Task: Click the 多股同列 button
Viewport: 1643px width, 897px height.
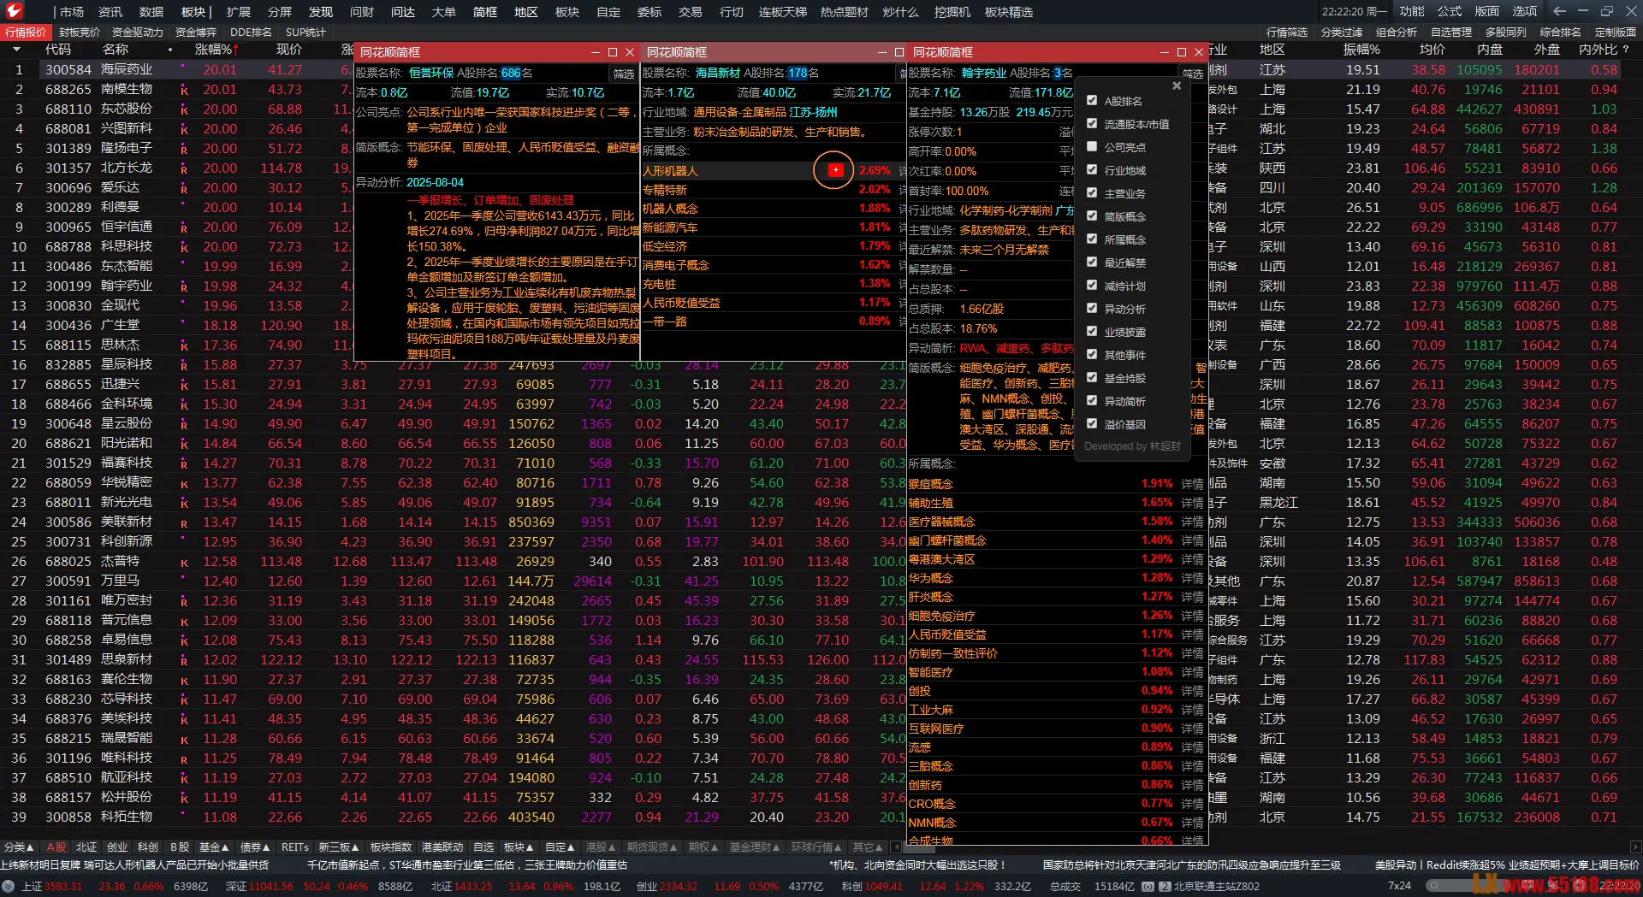Action: (1506, 32)
